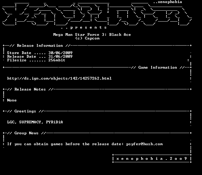Click the (c) Capcom line
The height and width of the screenshot is (175, 202).
click(87, 38)
